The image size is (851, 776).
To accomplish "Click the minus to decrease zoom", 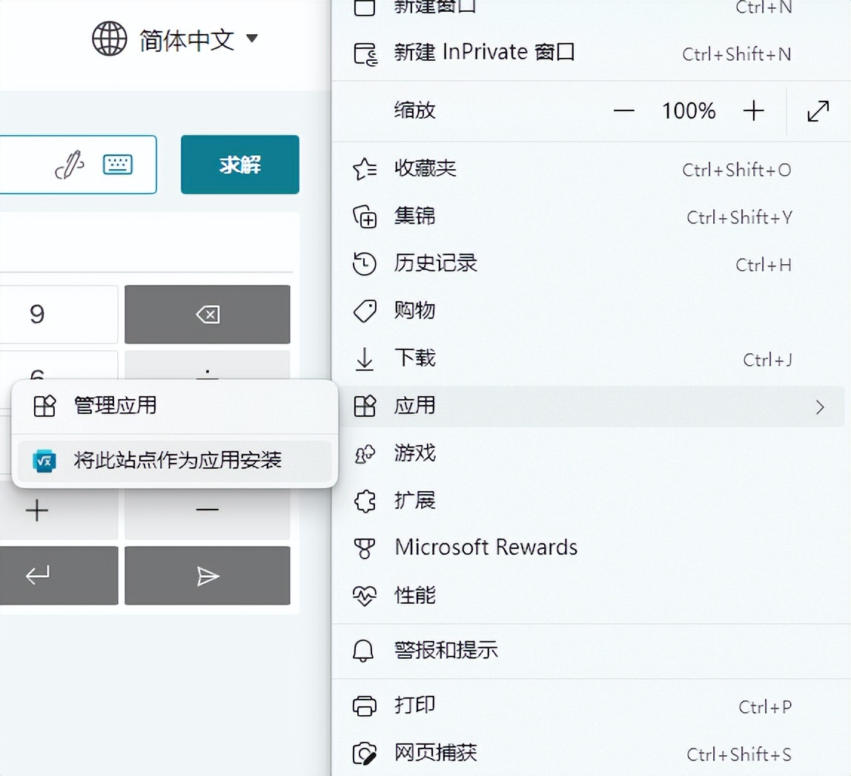I will point(624,111).
